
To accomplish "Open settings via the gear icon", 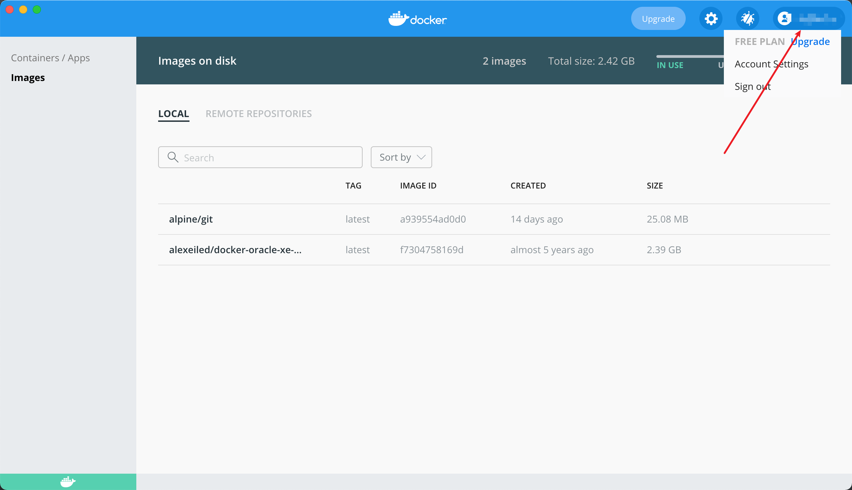I will pos(711,19).
